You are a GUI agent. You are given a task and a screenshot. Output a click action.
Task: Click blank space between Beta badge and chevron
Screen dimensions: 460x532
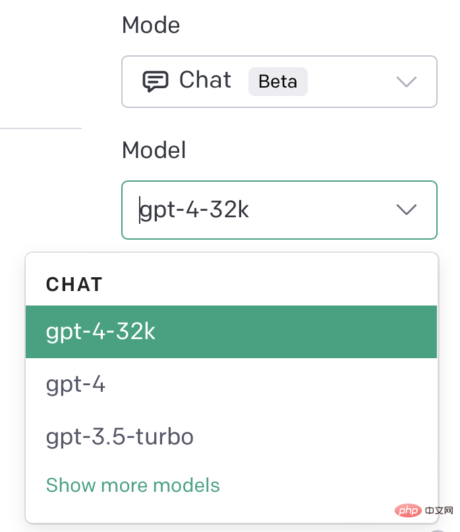point(351,82)
